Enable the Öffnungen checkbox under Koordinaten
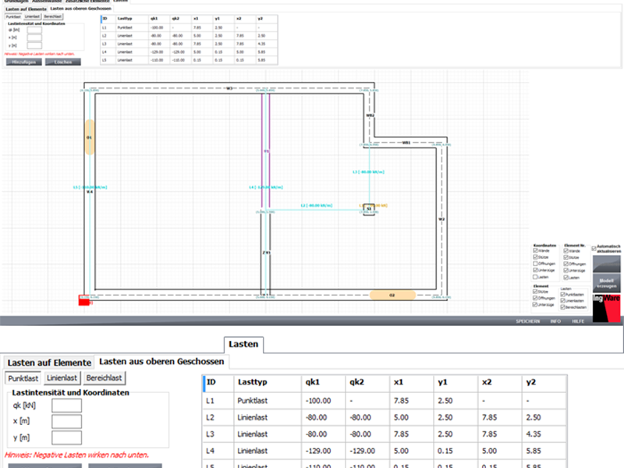This screenshot has height=468, width=624. point(535,263)
